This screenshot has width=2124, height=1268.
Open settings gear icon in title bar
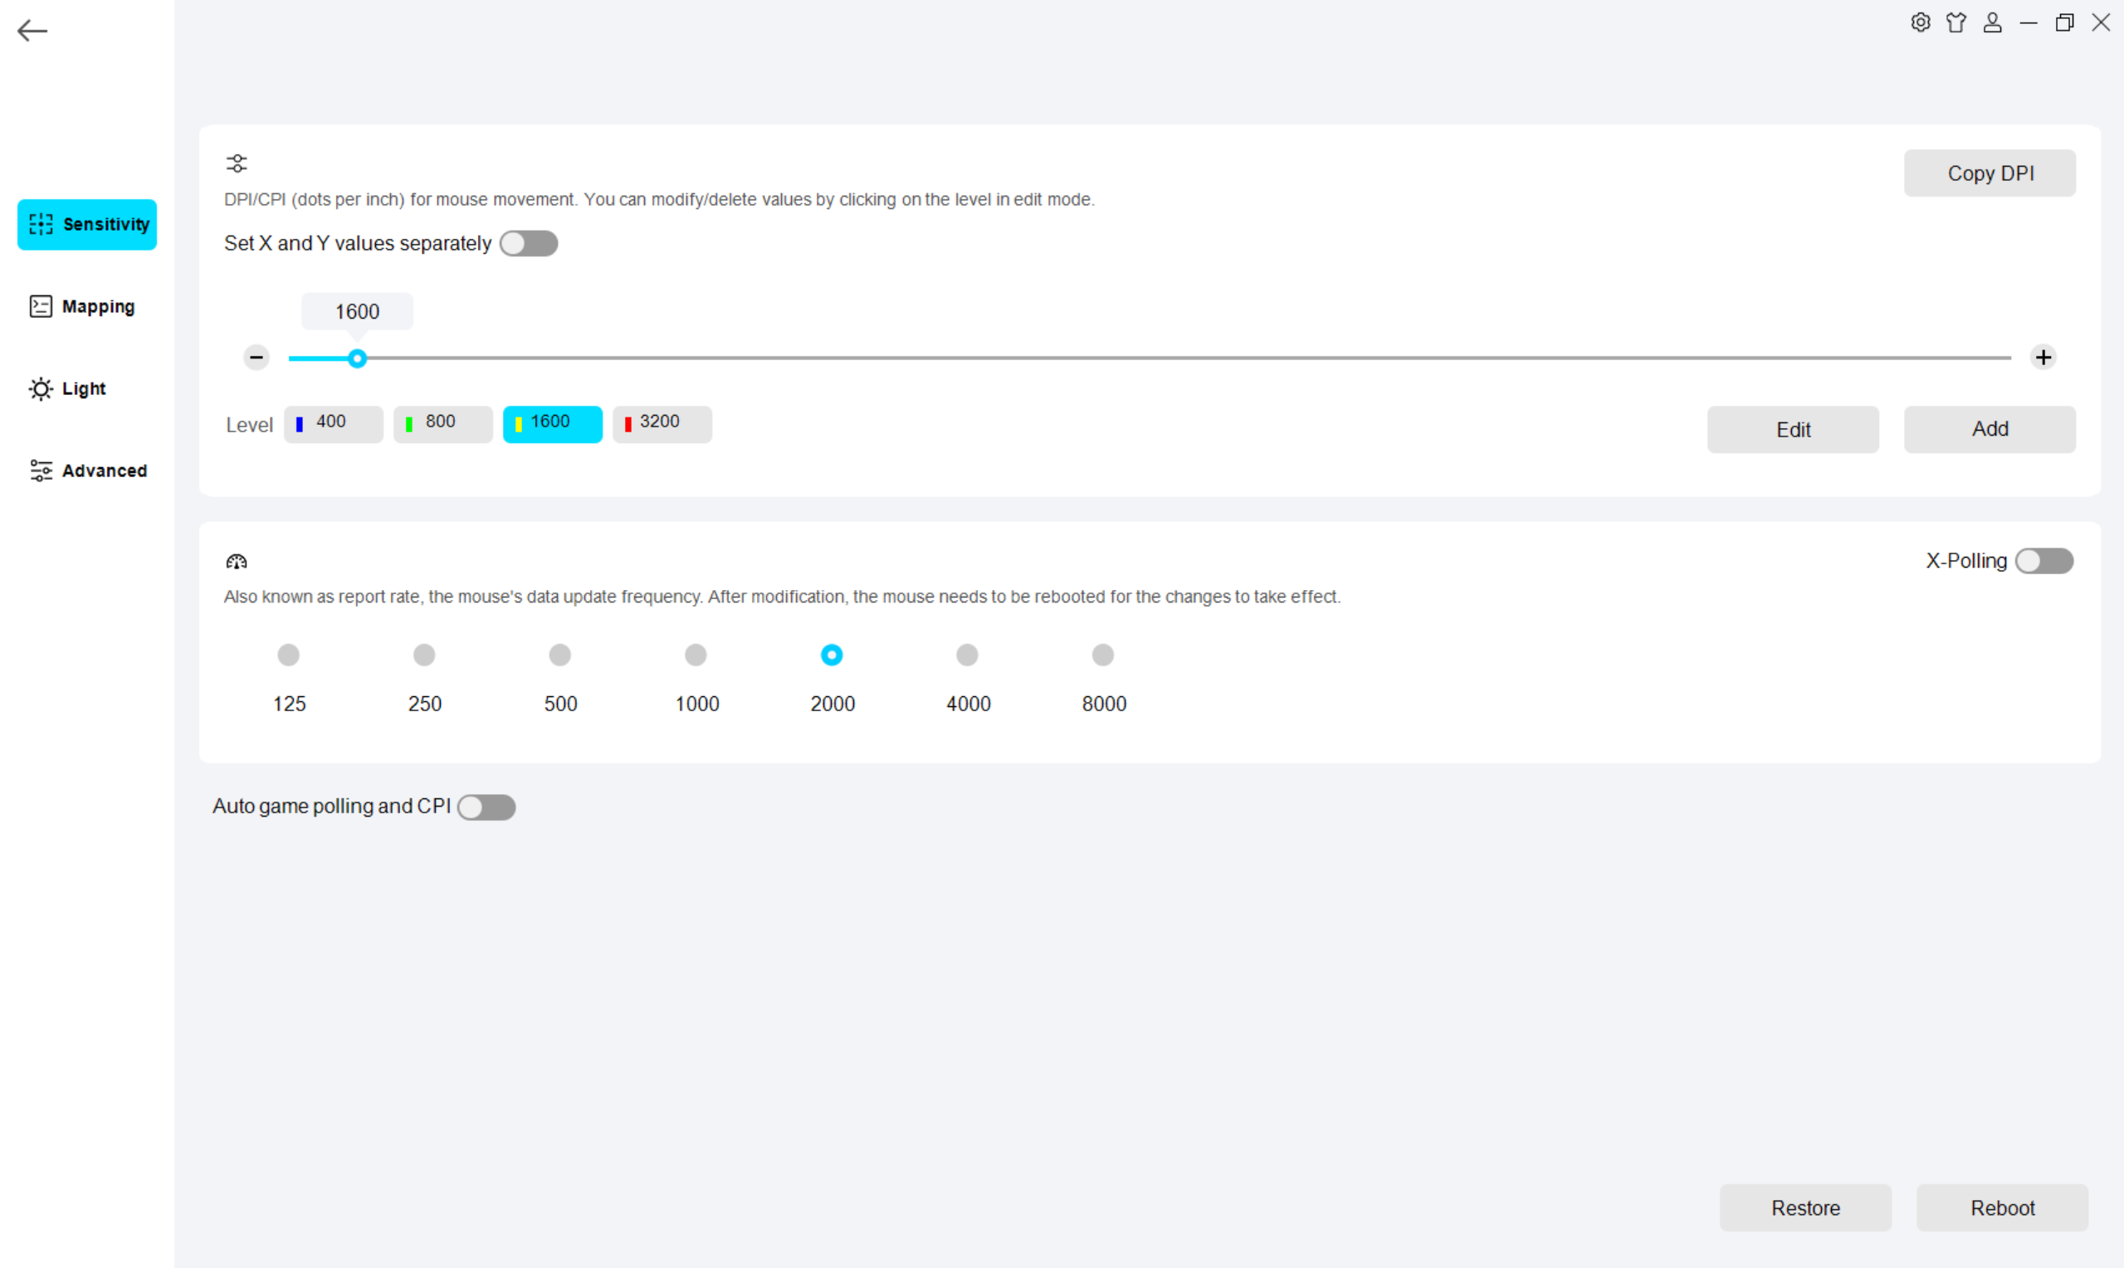tap(1920, 22)
